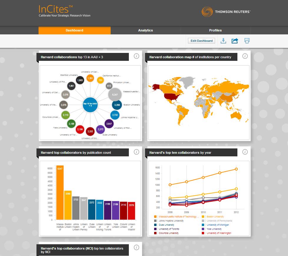Viewport: 288px width, 256px height.
Task: Select the 1,261 University of California bubble
Action: coord(90,78)
